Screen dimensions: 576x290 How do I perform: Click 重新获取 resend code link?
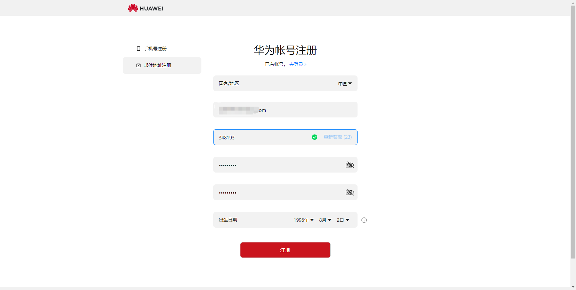(338, 137)
